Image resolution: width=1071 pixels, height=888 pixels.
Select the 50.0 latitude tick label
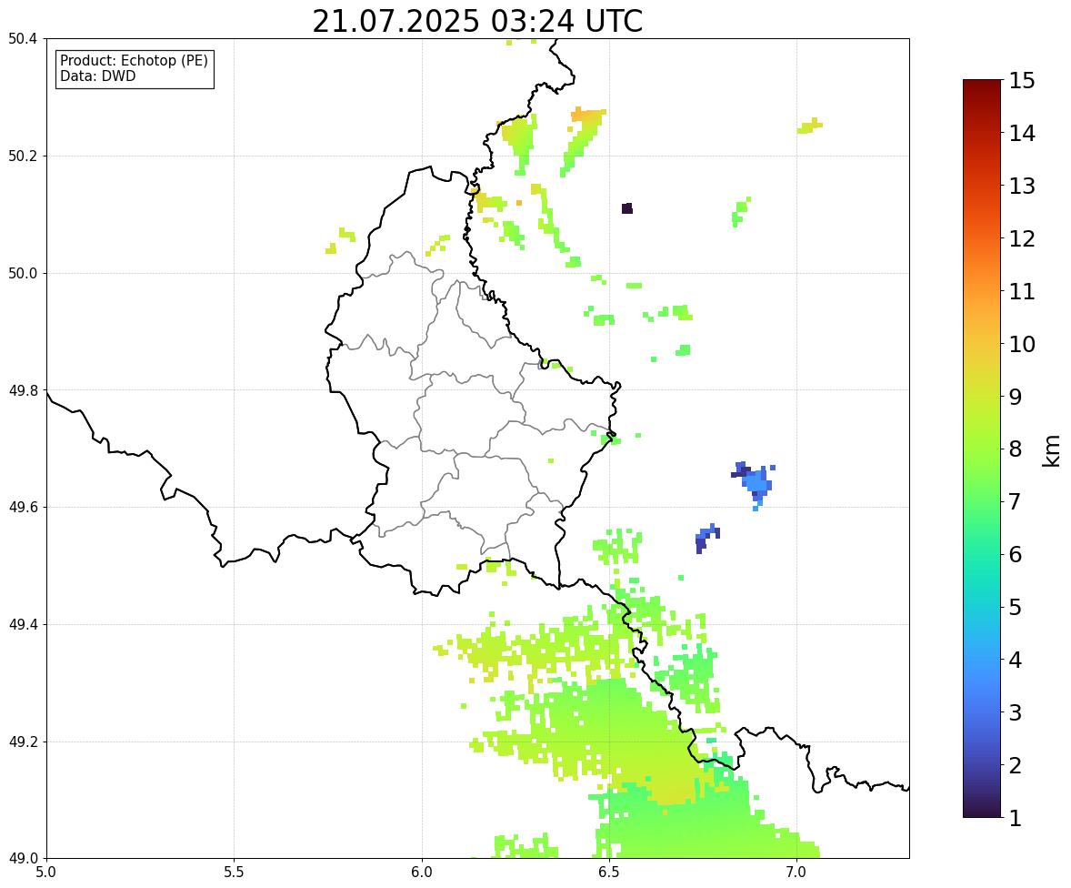(22, 274)
